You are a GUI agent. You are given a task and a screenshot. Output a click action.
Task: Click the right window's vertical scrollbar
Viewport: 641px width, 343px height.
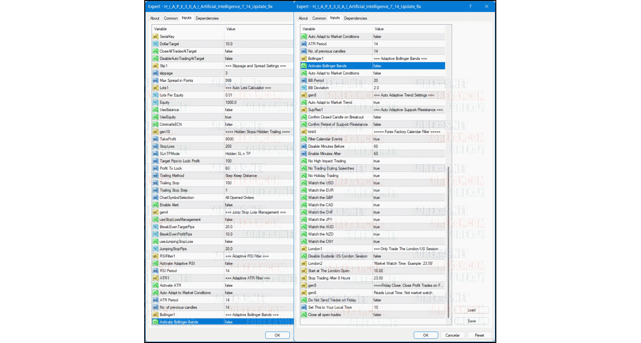(448, 229)
